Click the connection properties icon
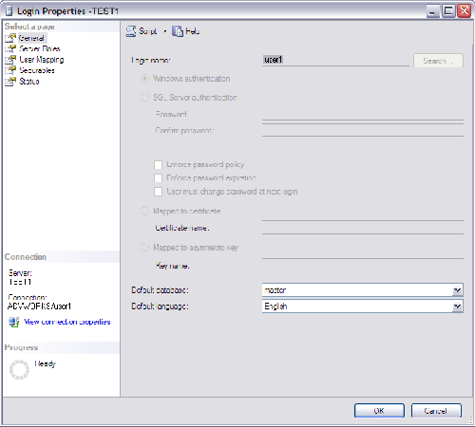475x427 pixels. pos(14,322)
